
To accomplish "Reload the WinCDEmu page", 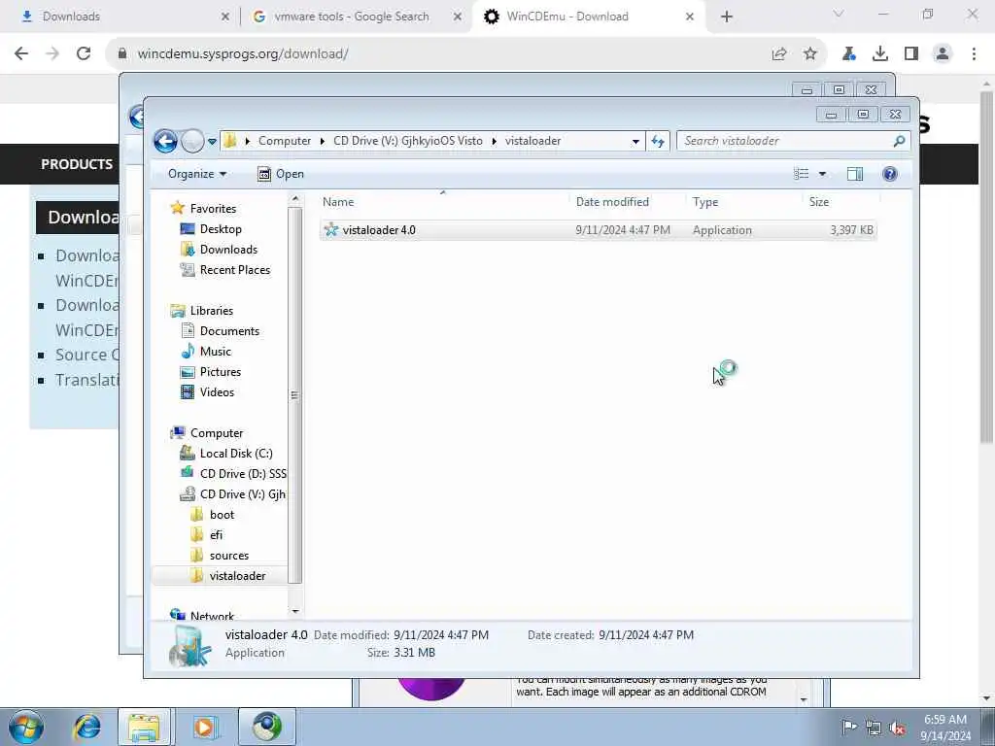I will tap(84, 54).
